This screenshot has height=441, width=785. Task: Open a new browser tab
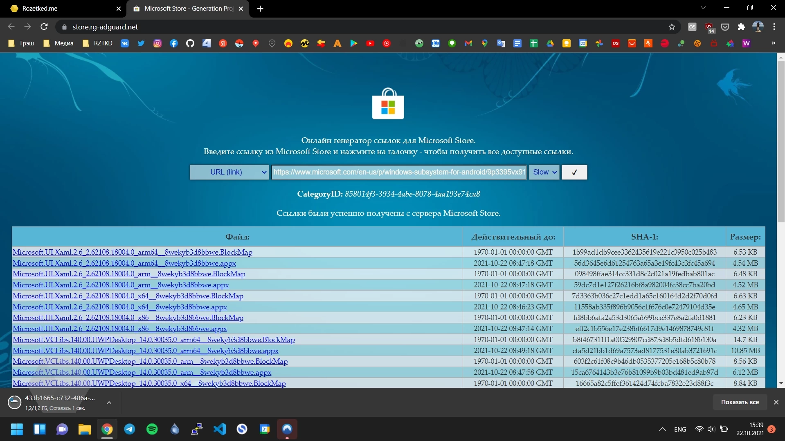[x=260, y=9]
